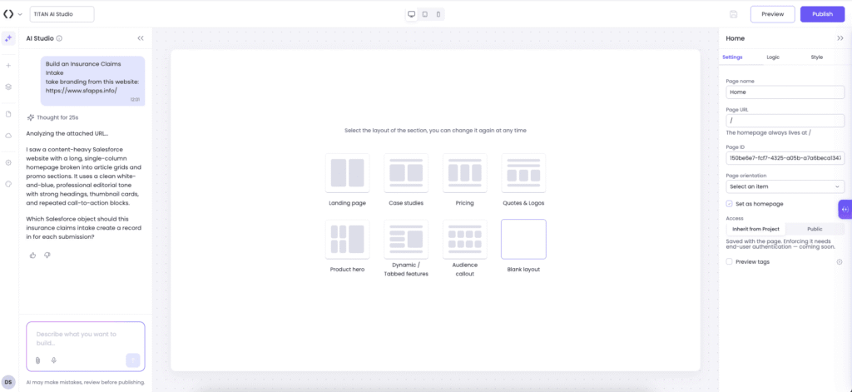Select Inherit from Project access option
This screenshot has width=852, height=392.
755,229
